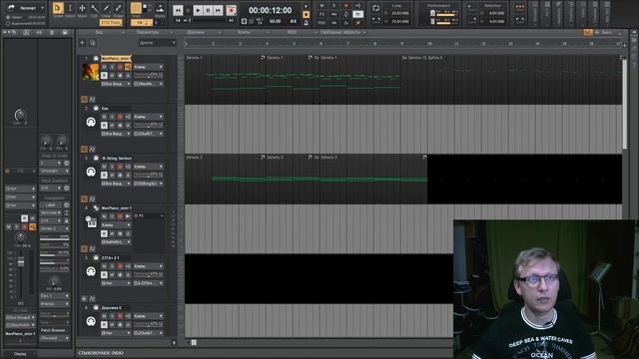Toggle global FX bypass in Mix module

pyautogui.click(x=321, y=14)
